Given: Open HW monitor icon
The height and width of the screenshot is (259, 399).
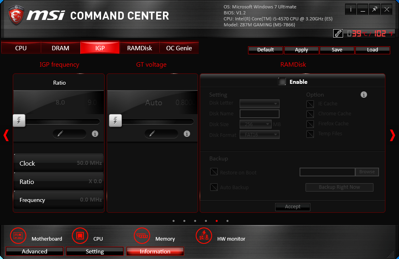Looking at the screenshot, I should click(x=204, y=235).
